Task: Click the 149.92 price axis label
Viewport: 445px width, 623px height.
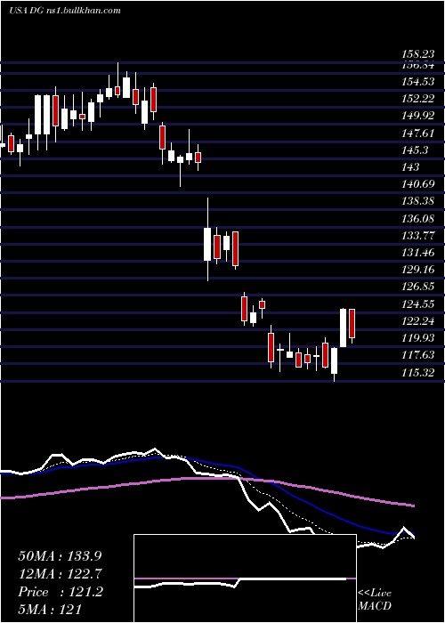Action: click(x=418, y=117)
